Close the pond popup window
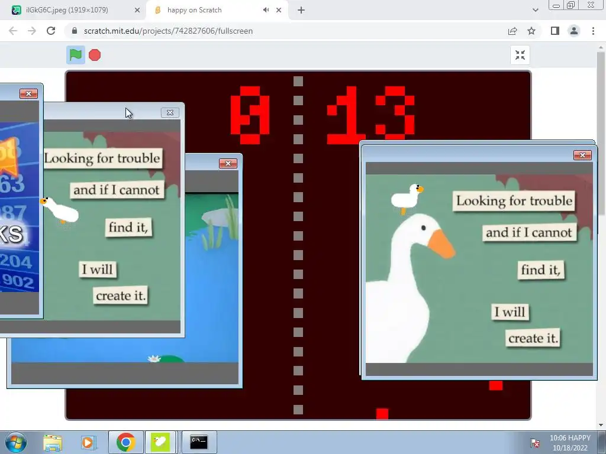The width and height of the screenshot is (606, 454). tap(228, 163)
